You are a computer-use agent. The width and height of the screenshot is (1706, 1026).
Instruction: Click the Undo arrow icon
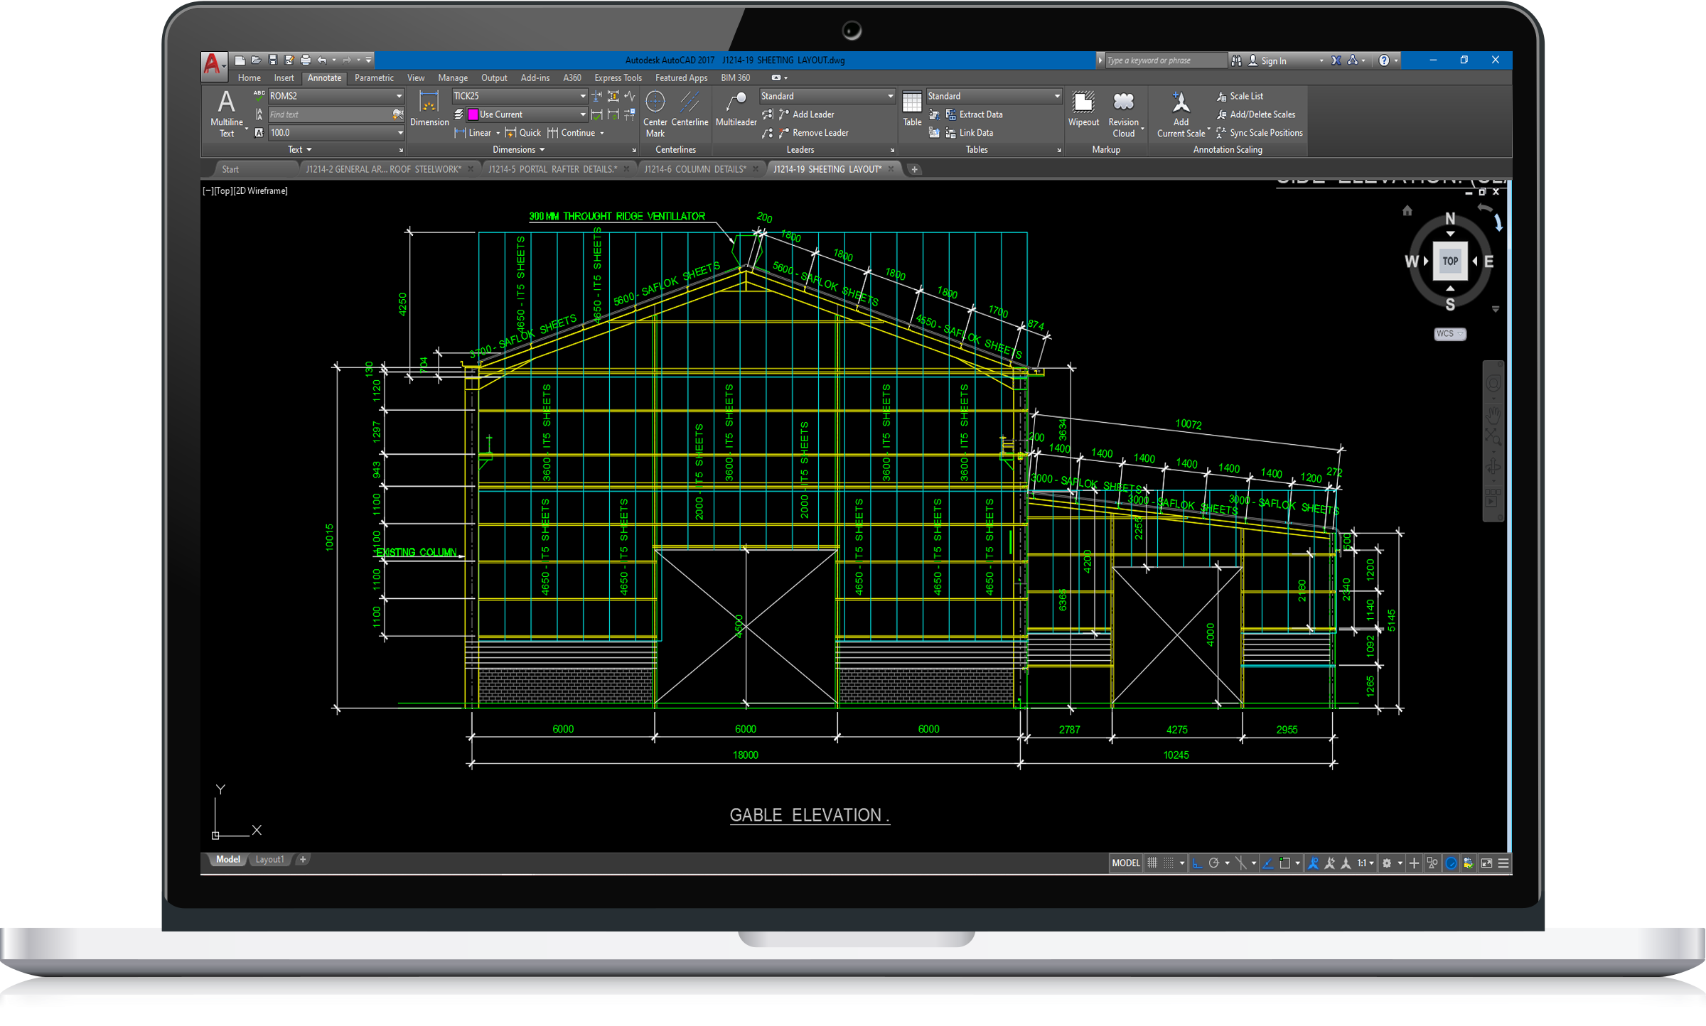click(x=322, y=60)
